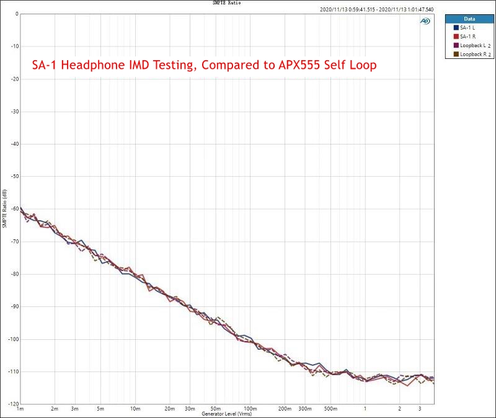The image size is (496, 418).
Task: Click the SMPTE Ratio graph title
Action: (x=226, y=3)
